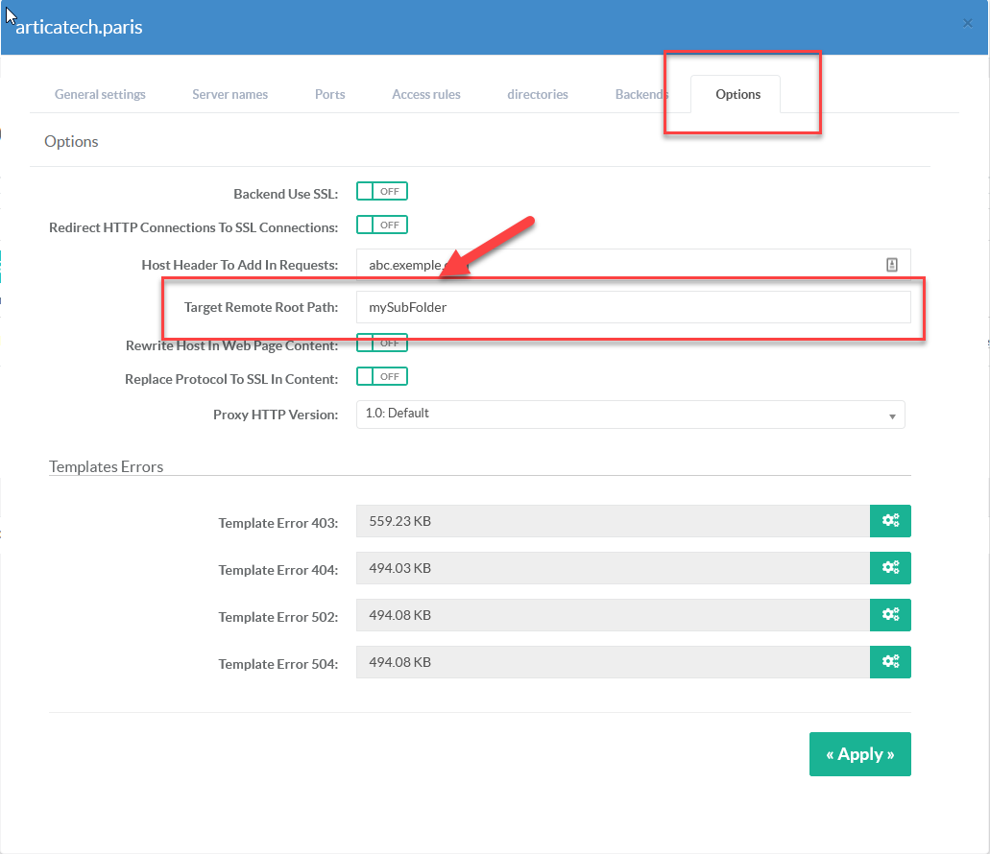The image size is (990, 854).
Task: Click the icon inside Host Header field
Action: pos(891,265)
